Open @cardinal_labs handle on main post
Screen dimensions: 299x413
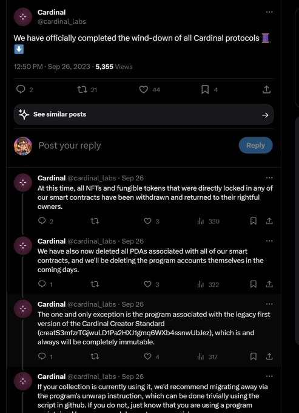coord(62,21)
